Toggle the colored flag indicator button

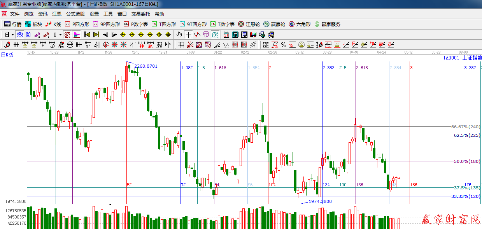pos(76,35)
